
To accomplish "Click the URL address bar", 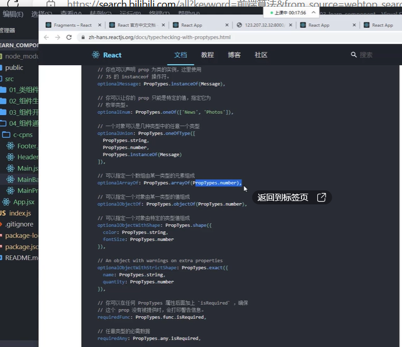I will 239,38.
